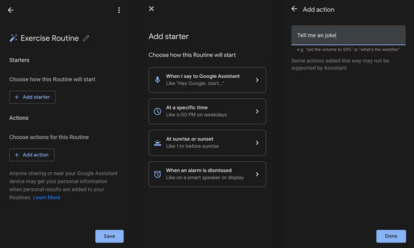Click the Add starter button
This screenshot has width=414, height=248.
tap(32, 97)
